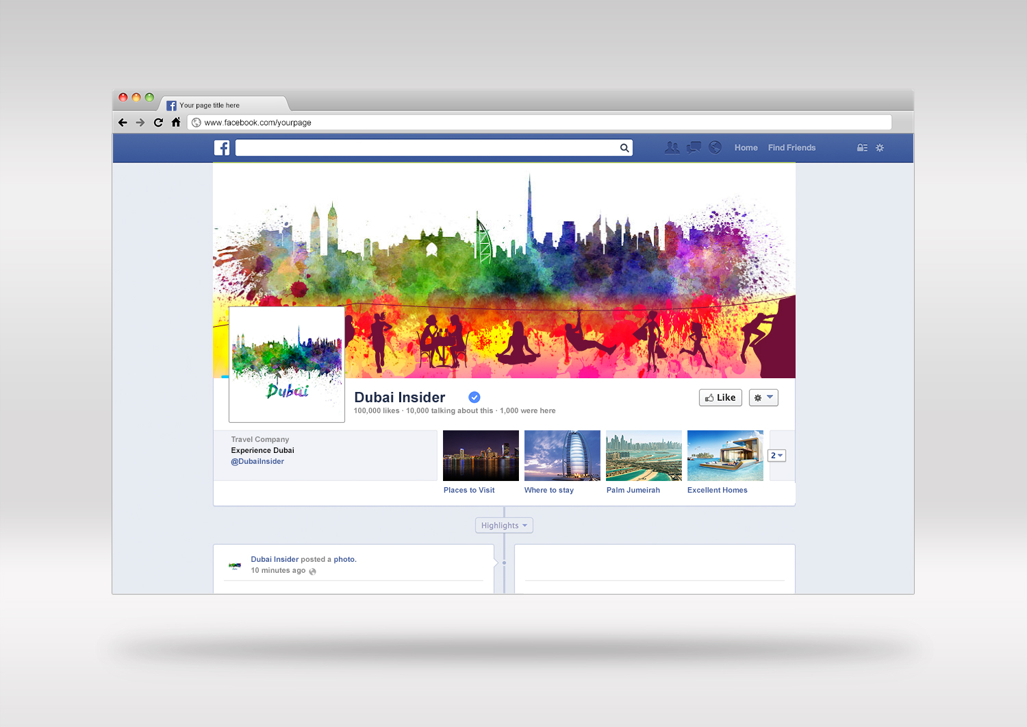Open the Dubai profile picture
Image resolution: width=1027 pixels, height=727 pixels.
tap(287, 365)
